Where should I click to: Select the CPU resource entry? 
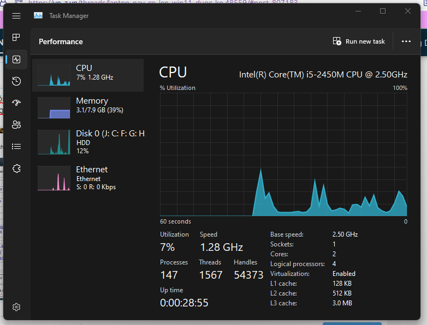[88, 75]
